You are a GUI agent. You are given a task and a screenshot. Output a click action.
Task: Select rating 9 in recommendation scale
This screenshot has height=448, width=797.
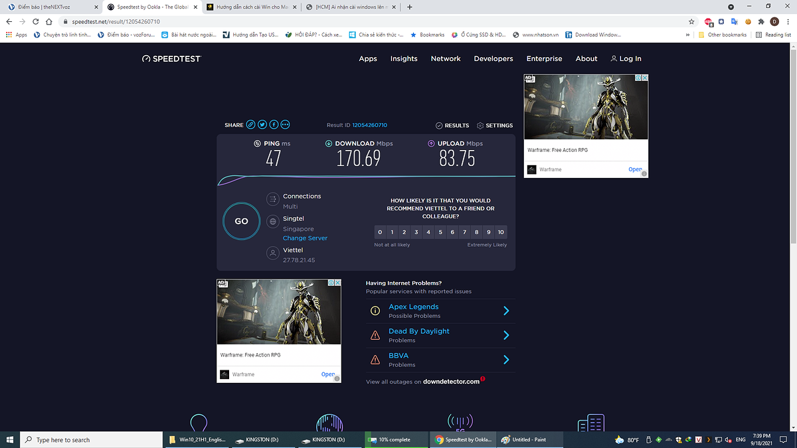488,232
